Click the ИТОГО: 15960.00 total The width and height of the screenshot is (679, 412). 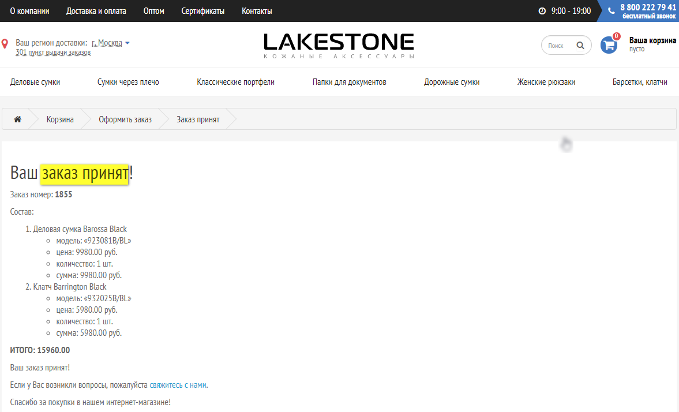coord(40,350)
